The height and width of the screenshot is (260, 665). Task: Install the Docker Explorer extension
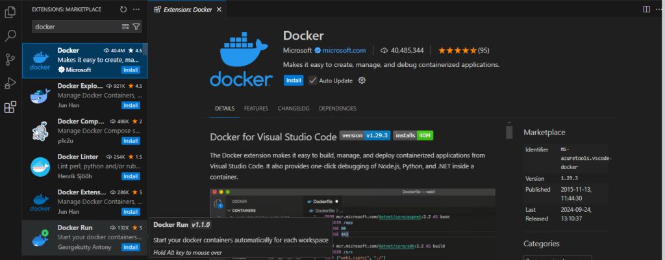point(131,105)
